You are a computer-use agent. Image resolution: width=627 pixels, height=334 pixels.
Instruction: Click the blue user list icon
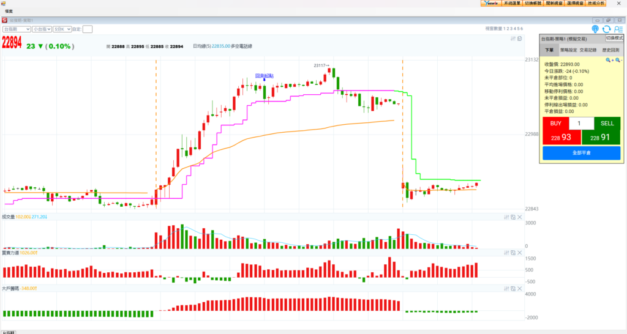(x=618, y=29)
